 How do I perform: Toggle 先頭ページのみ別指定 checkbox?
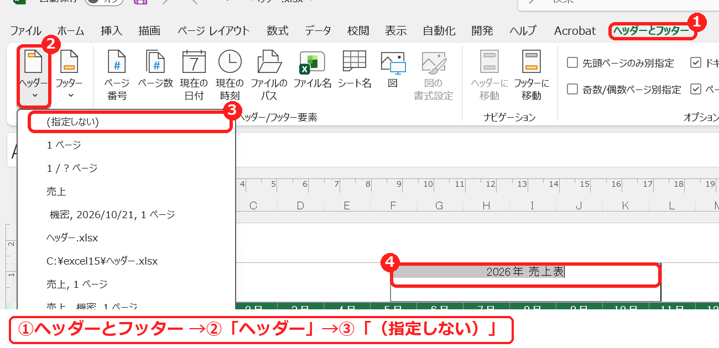coord(572,62)
